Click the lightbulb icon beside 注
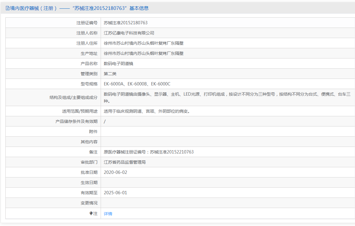This screenshot has height=226, width=355. pyautogui.click(x=91, y=213)
